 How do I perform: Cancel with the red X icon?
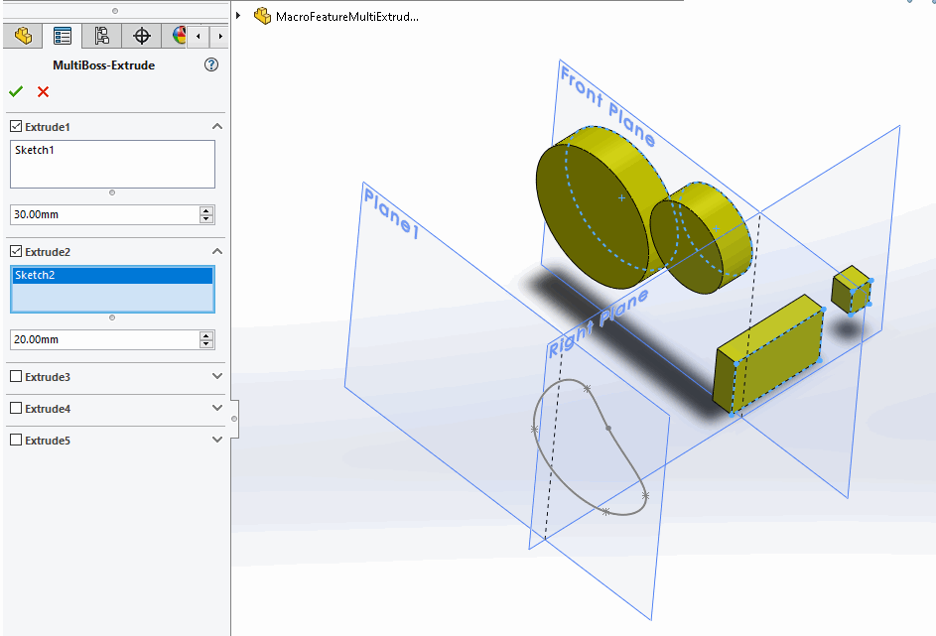pos(43,92)
